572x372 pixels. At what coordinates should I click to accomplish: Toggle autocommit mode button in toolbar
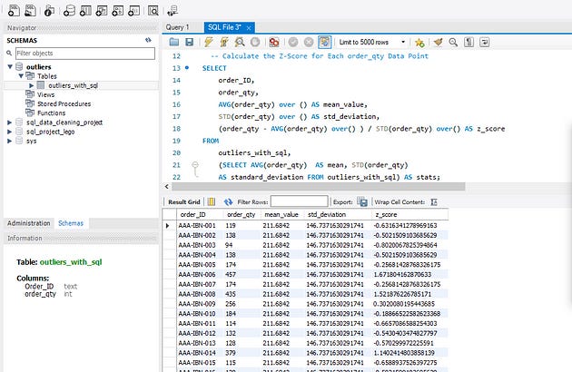[x=324, y=43]
